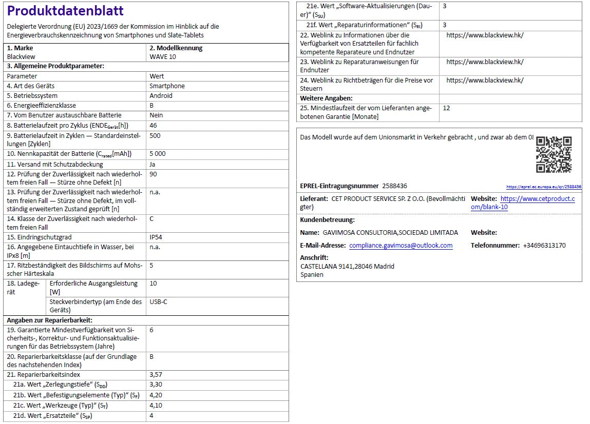Select the '21d. Wert Ersatzteile' row label
590x424 pixels.
53,416
